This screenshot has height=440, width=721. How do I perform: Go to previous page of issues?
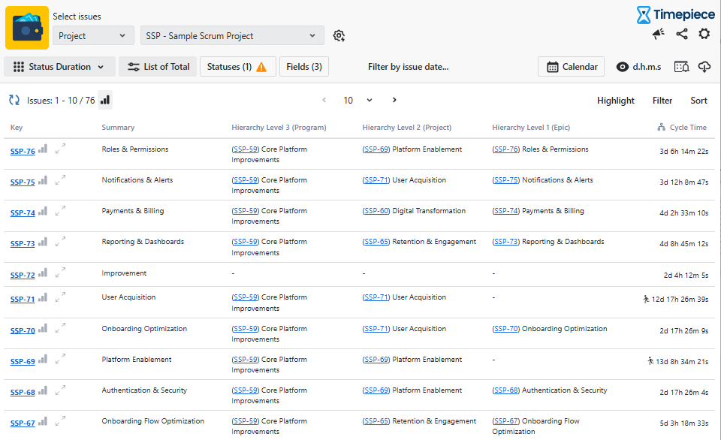(x=324, y=100)
